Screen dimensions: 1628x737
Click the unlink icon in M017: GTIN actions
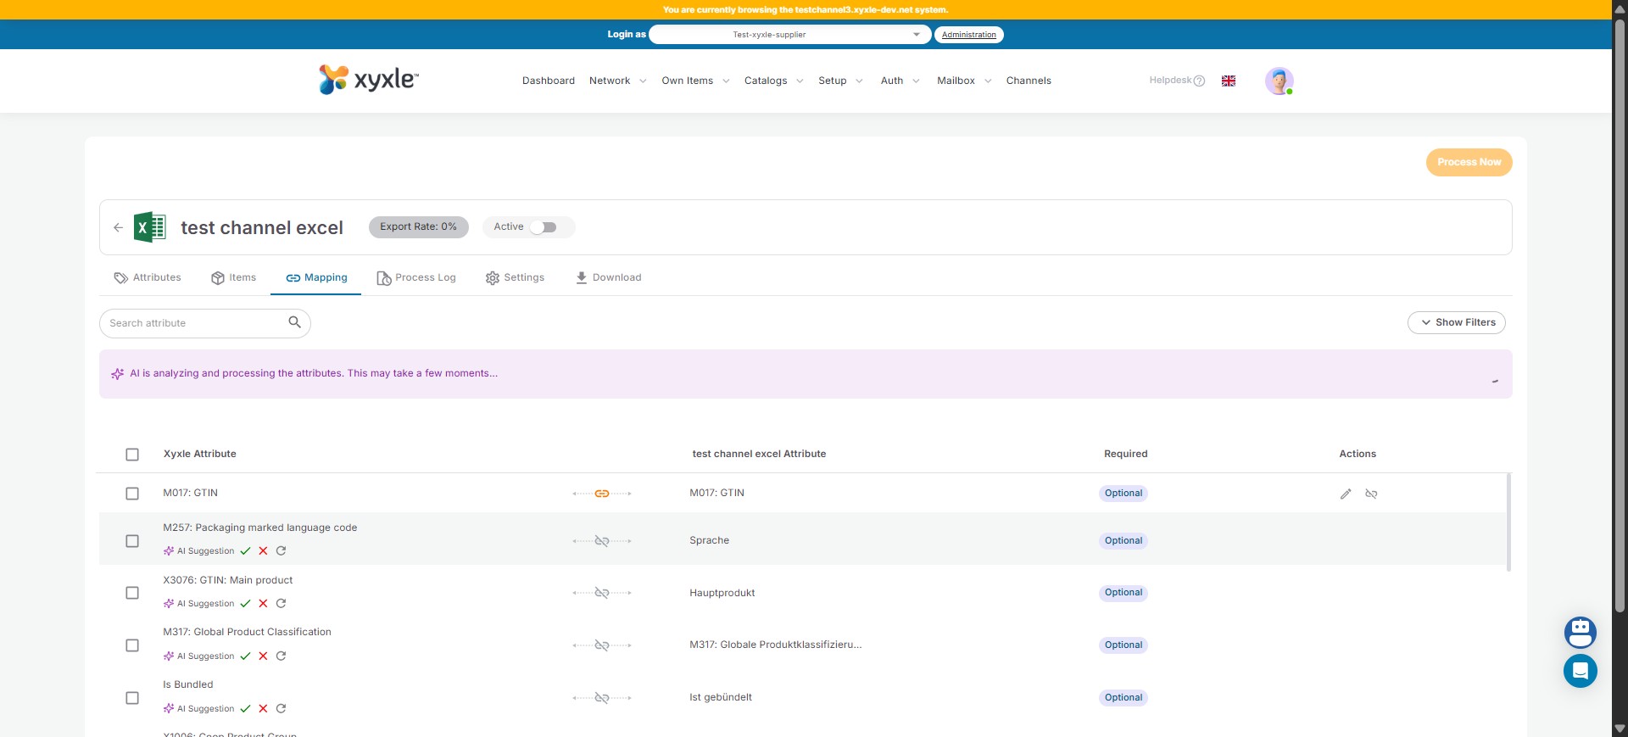click(1371, 494)
